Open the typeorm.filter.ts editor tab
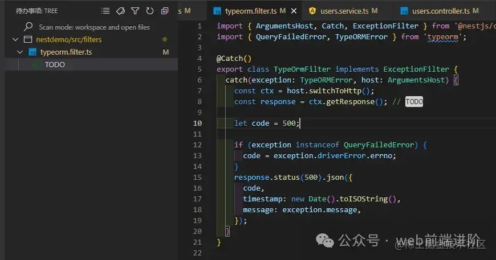The image size is (496, 260). click(255, 11)
